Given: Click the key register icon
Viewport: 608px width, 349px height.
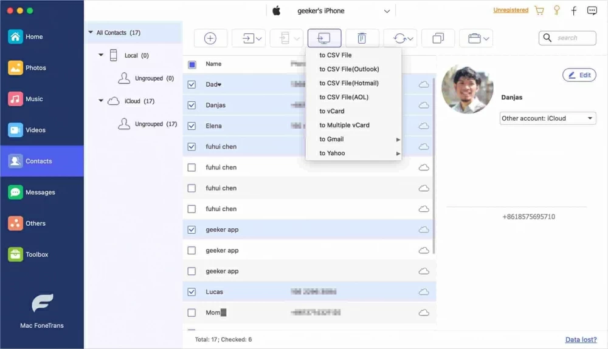Looking at the screenshot, I should pos(556,11).
